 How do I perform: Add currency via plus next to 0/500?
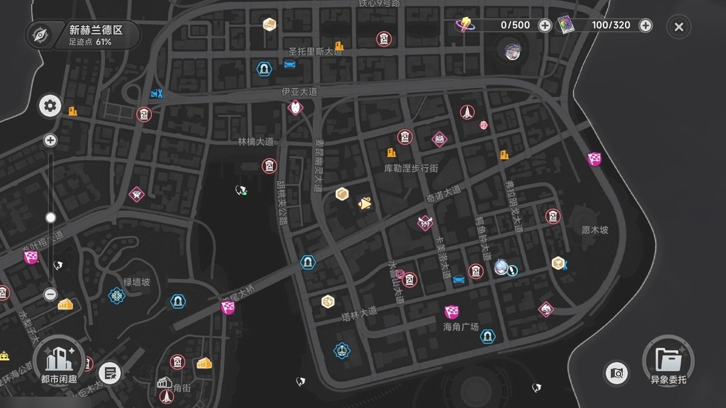[544, 25]
